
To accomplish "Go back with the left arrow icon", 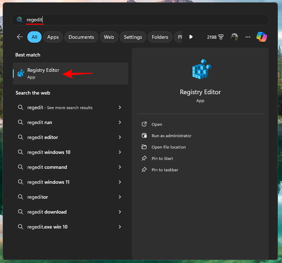I will [x=20, y=37].
